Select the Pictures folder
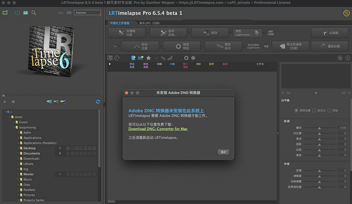Viewport: 352px width, 204px height. 29,195
